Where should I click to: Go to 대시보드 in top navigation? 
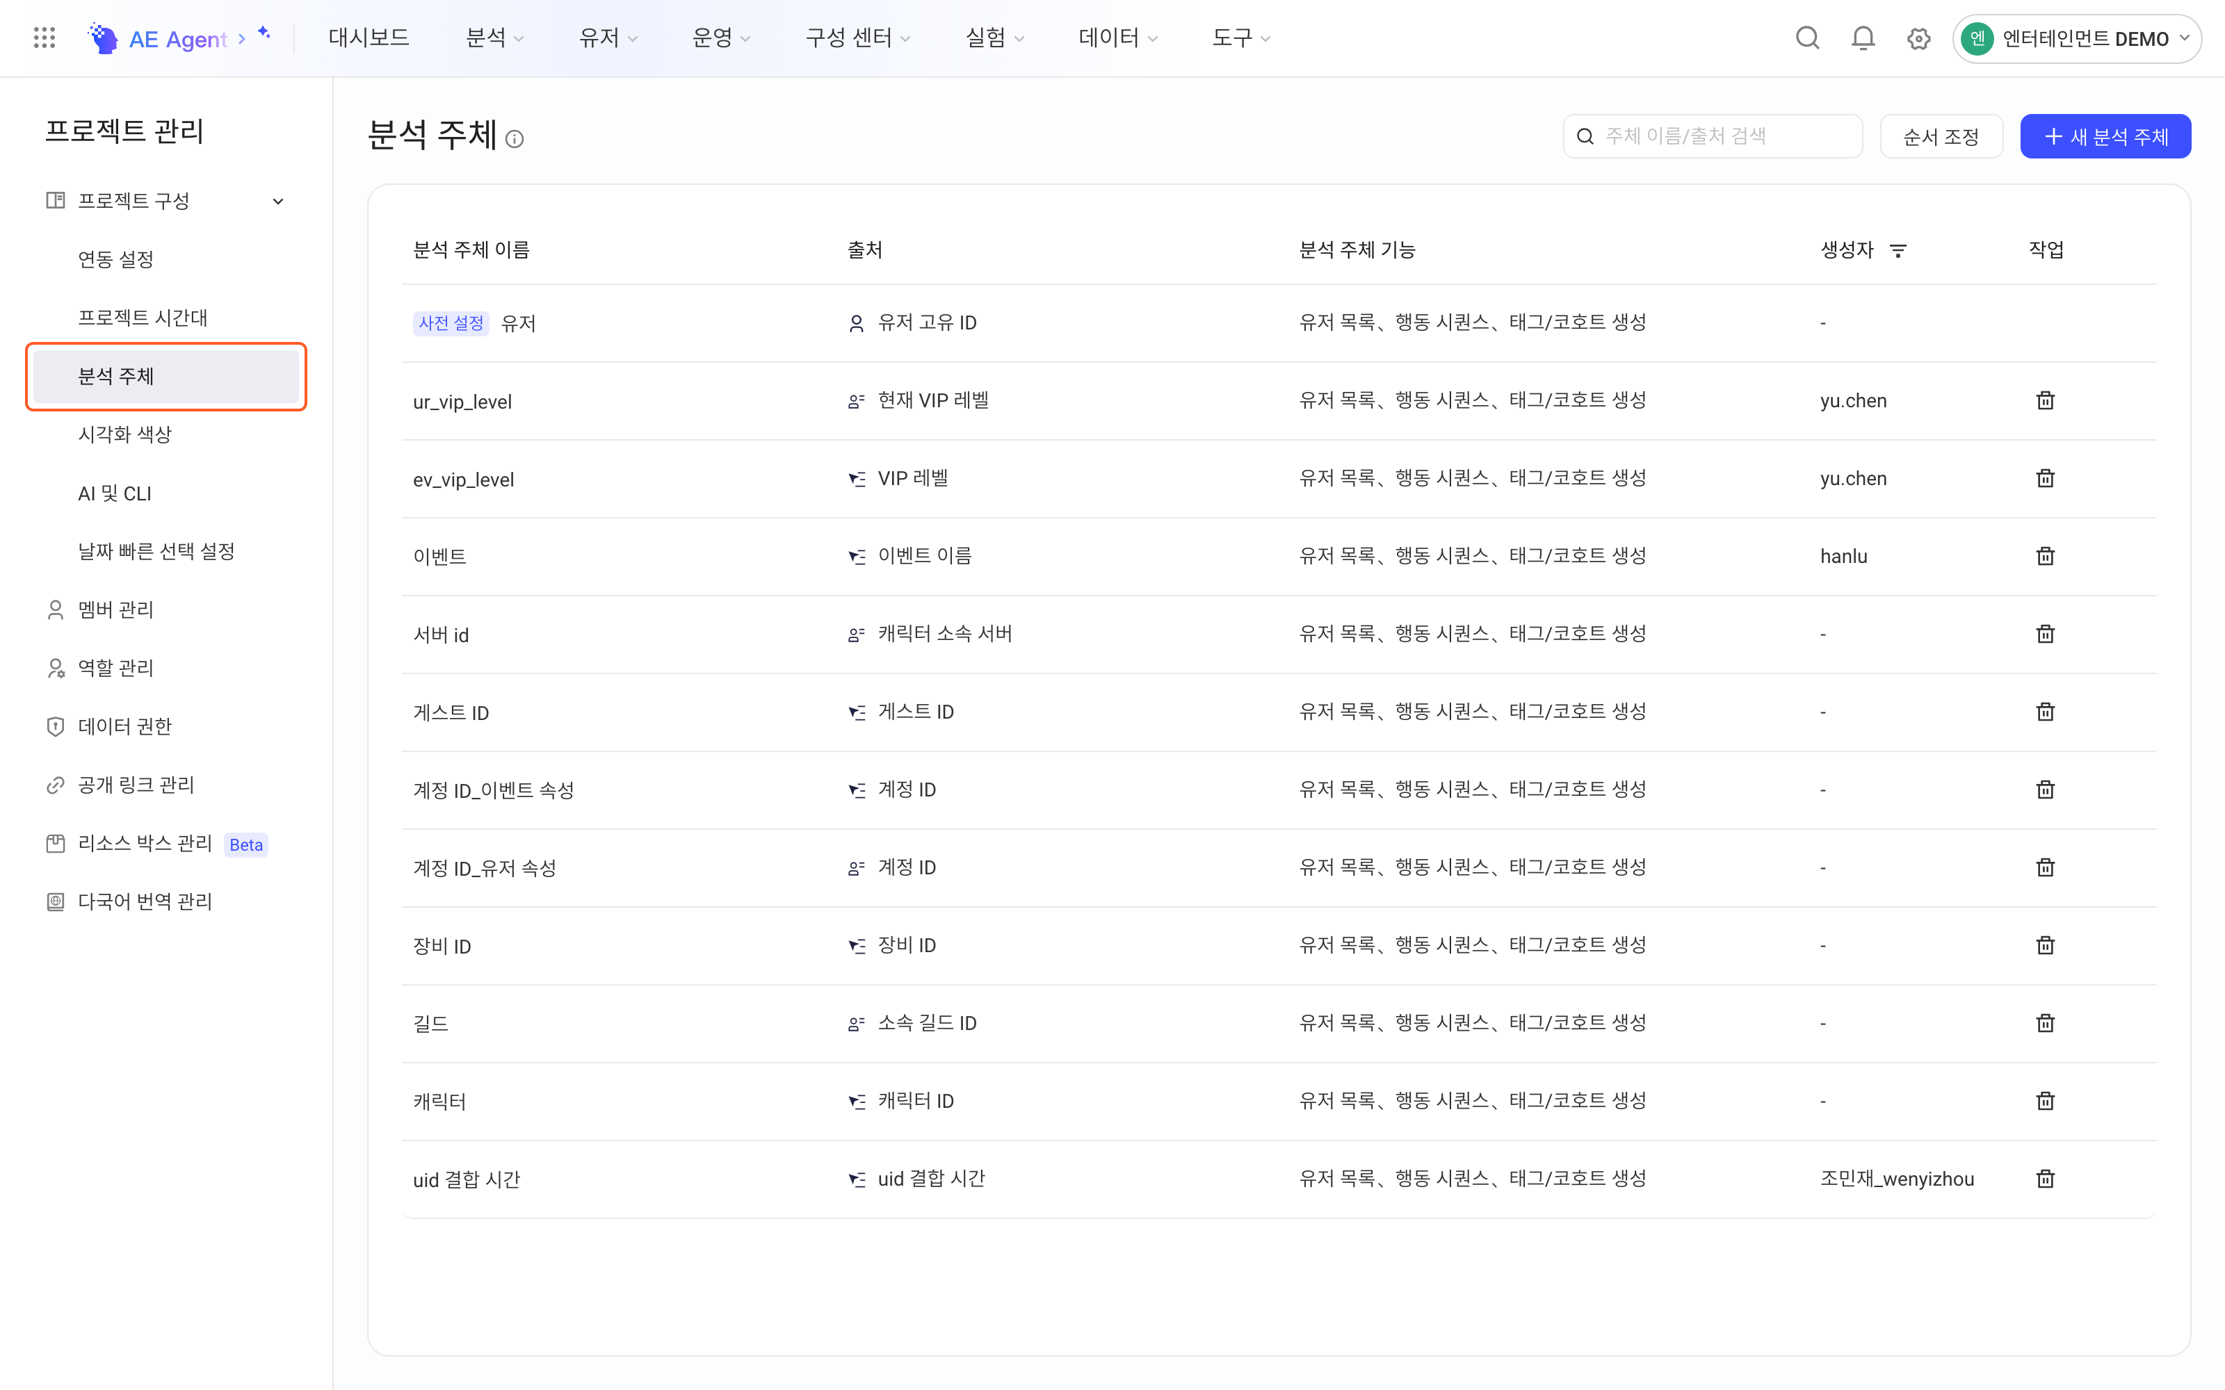[x=369, y=38]
